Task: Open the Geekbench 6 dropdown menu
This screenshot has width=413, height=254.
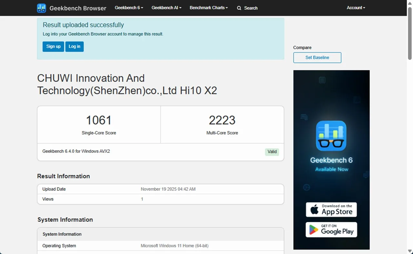Action: tap(129, 8)
